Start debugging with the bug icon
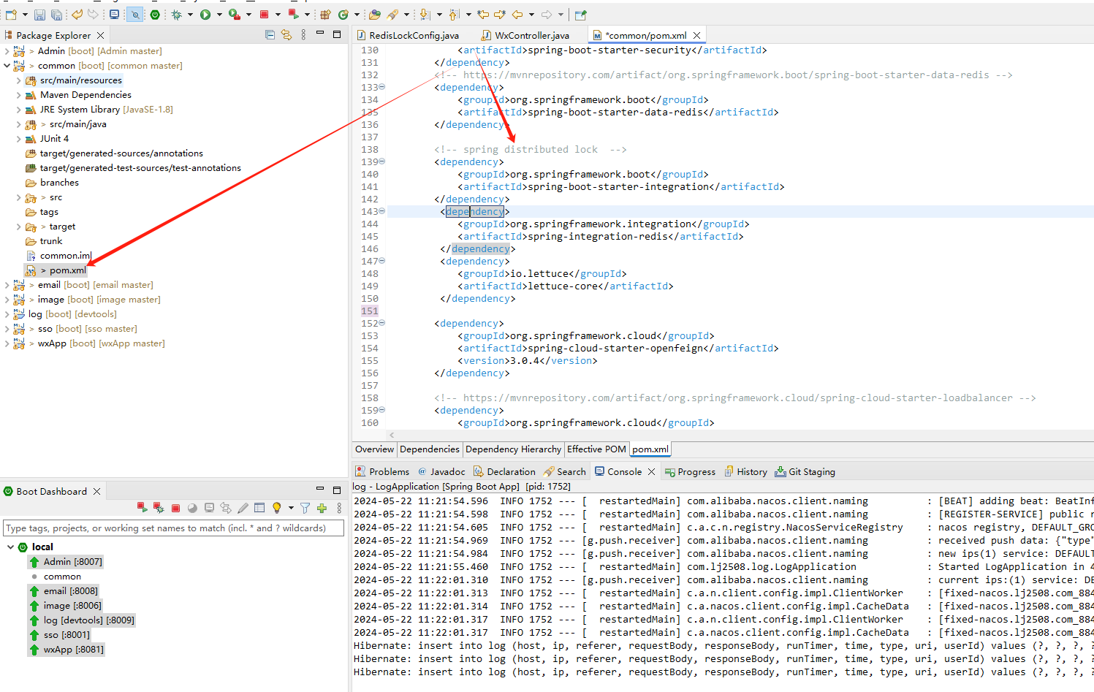 176,15
